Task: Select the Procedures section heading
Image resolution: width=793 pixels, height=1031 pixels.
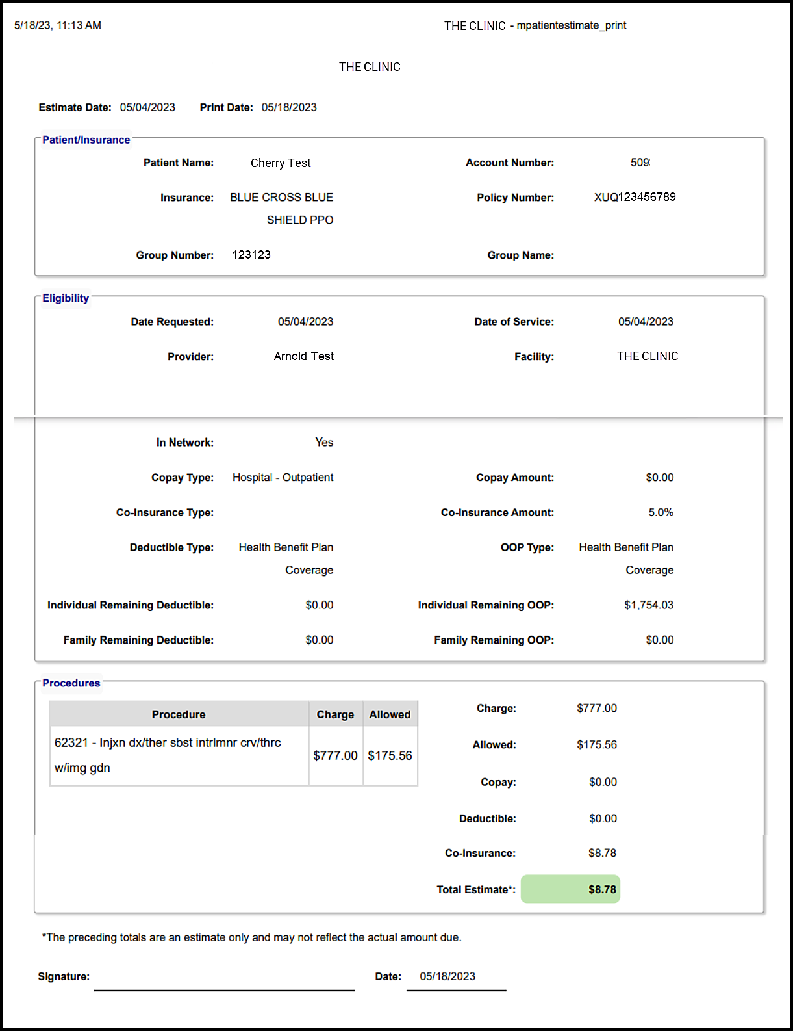Action: pos(71,683)
